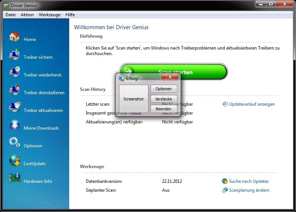Open the Werkzeuge menu
Viewport: 296px width, 212px height.
coord(50,15)
